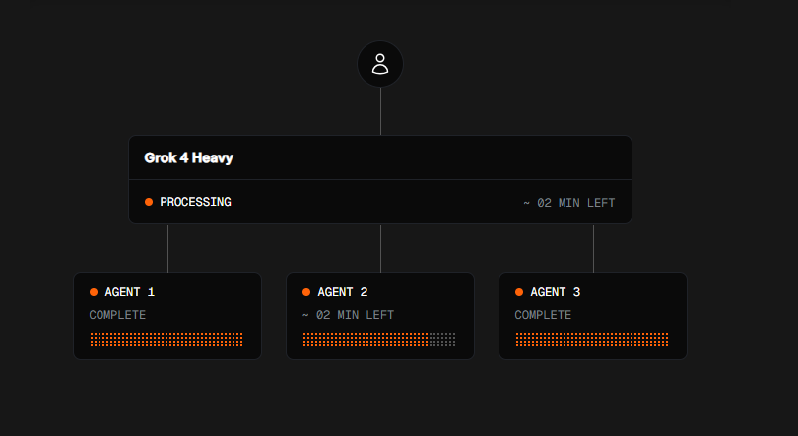Click the orange dot beside AGENT 3
This screenshot has height=436, width=798.
point(519,292)
